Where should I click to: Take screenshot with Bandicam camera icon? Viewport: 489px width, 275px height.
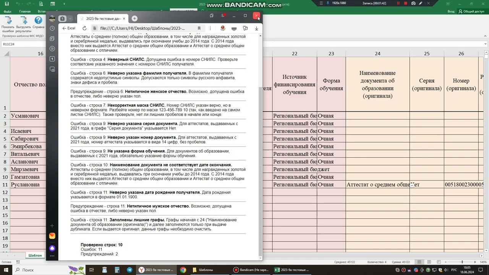click(413, 3)
